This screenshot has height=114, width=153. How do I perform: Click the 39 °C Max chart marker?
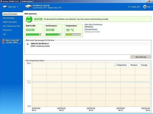tap(29, 82)
